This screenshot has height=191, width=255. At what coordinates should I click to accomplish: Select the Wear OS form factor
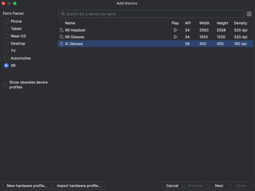click(x=6, y=36)
